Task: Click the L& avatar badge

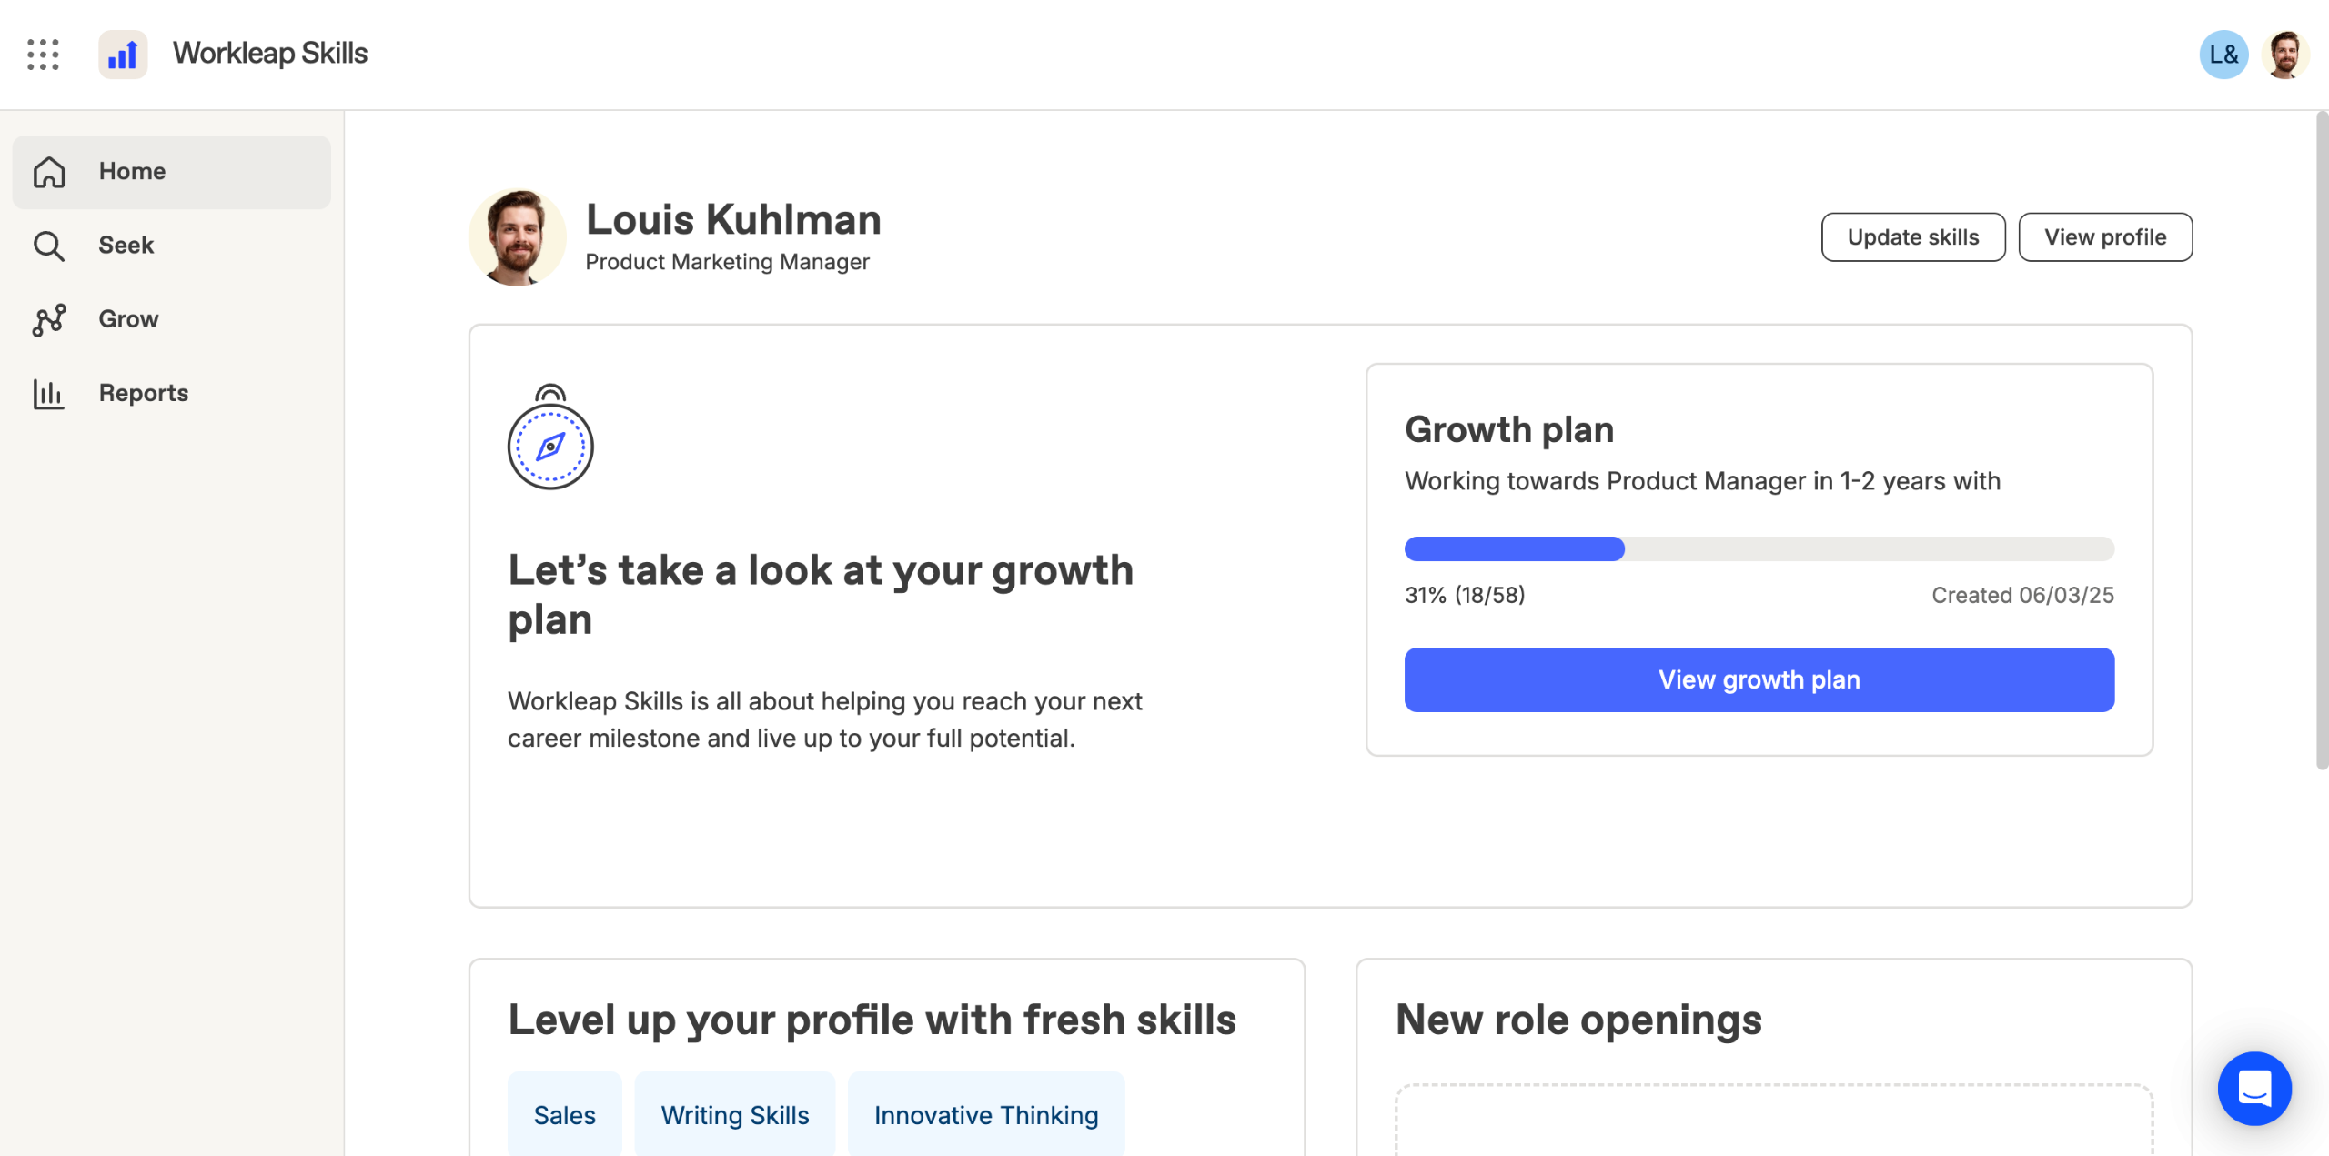Action: point(2223,55)
